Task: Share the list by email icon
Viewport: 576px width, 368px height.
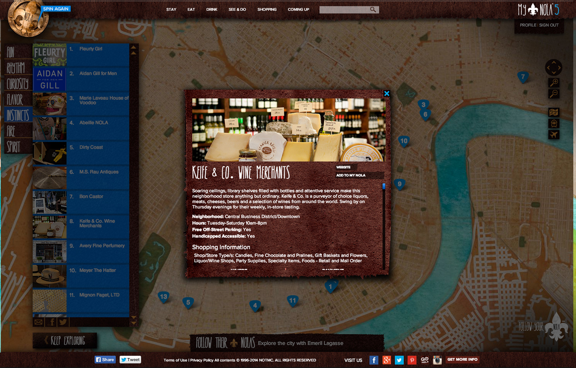Action: (39, 322)
